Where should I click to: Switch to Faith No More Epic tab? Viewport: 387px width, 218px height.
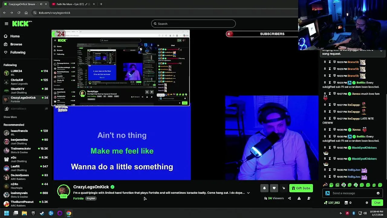(x=73, y=4)
